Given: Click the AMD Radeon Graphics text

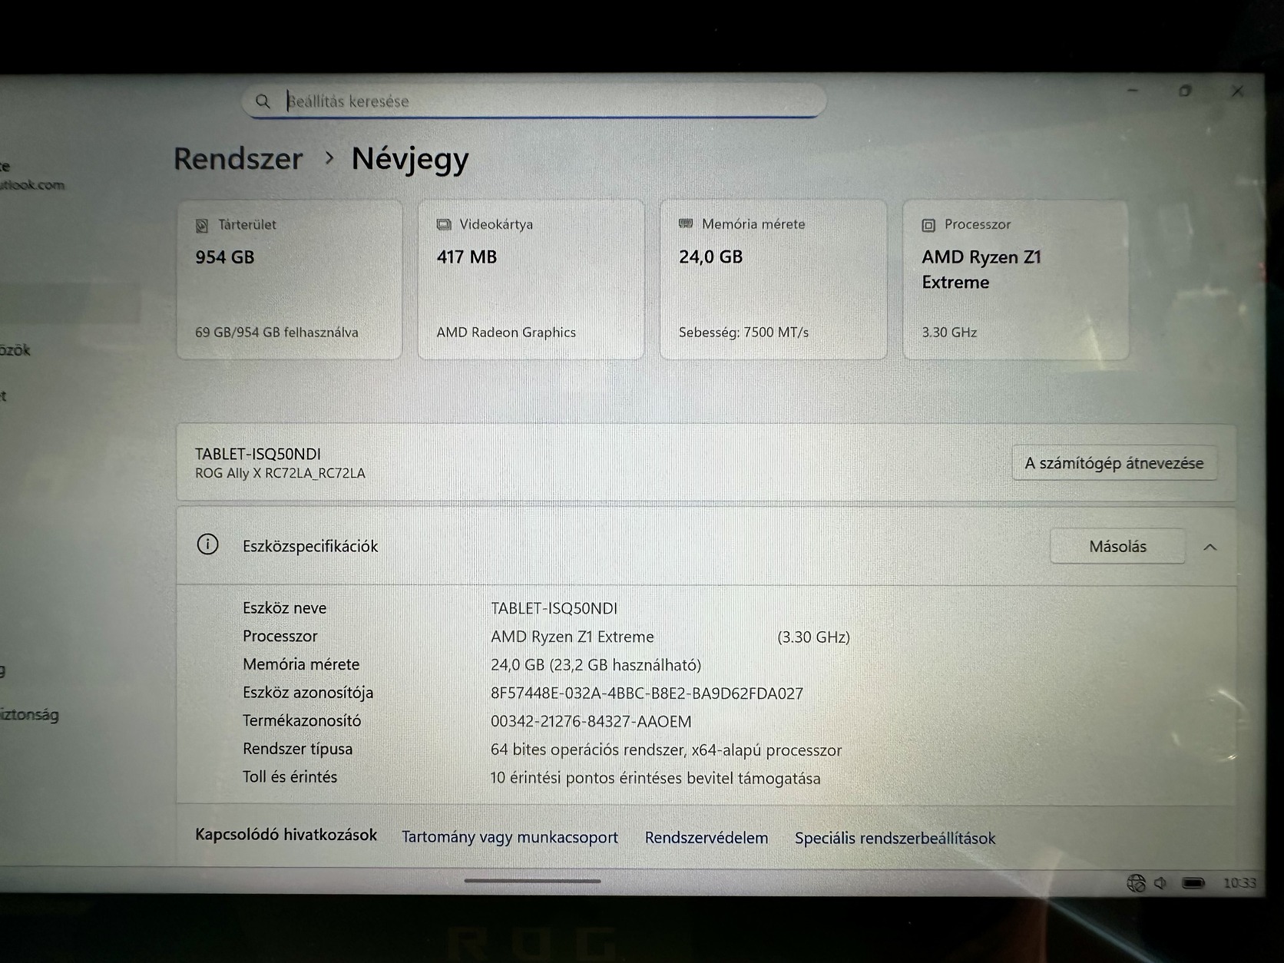Looking at the screenshot, I should pos(506,333).
